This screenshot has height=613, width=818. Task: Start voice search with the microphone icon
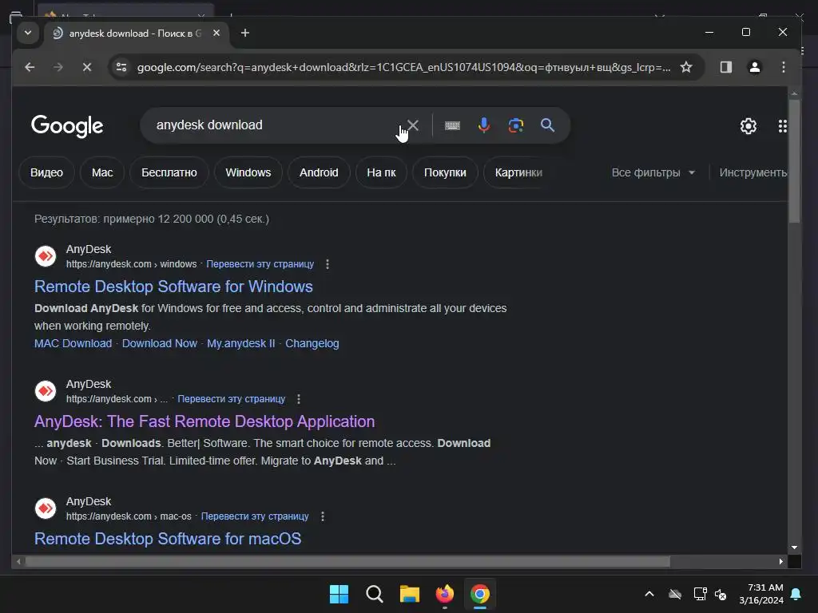coord(483,125)
